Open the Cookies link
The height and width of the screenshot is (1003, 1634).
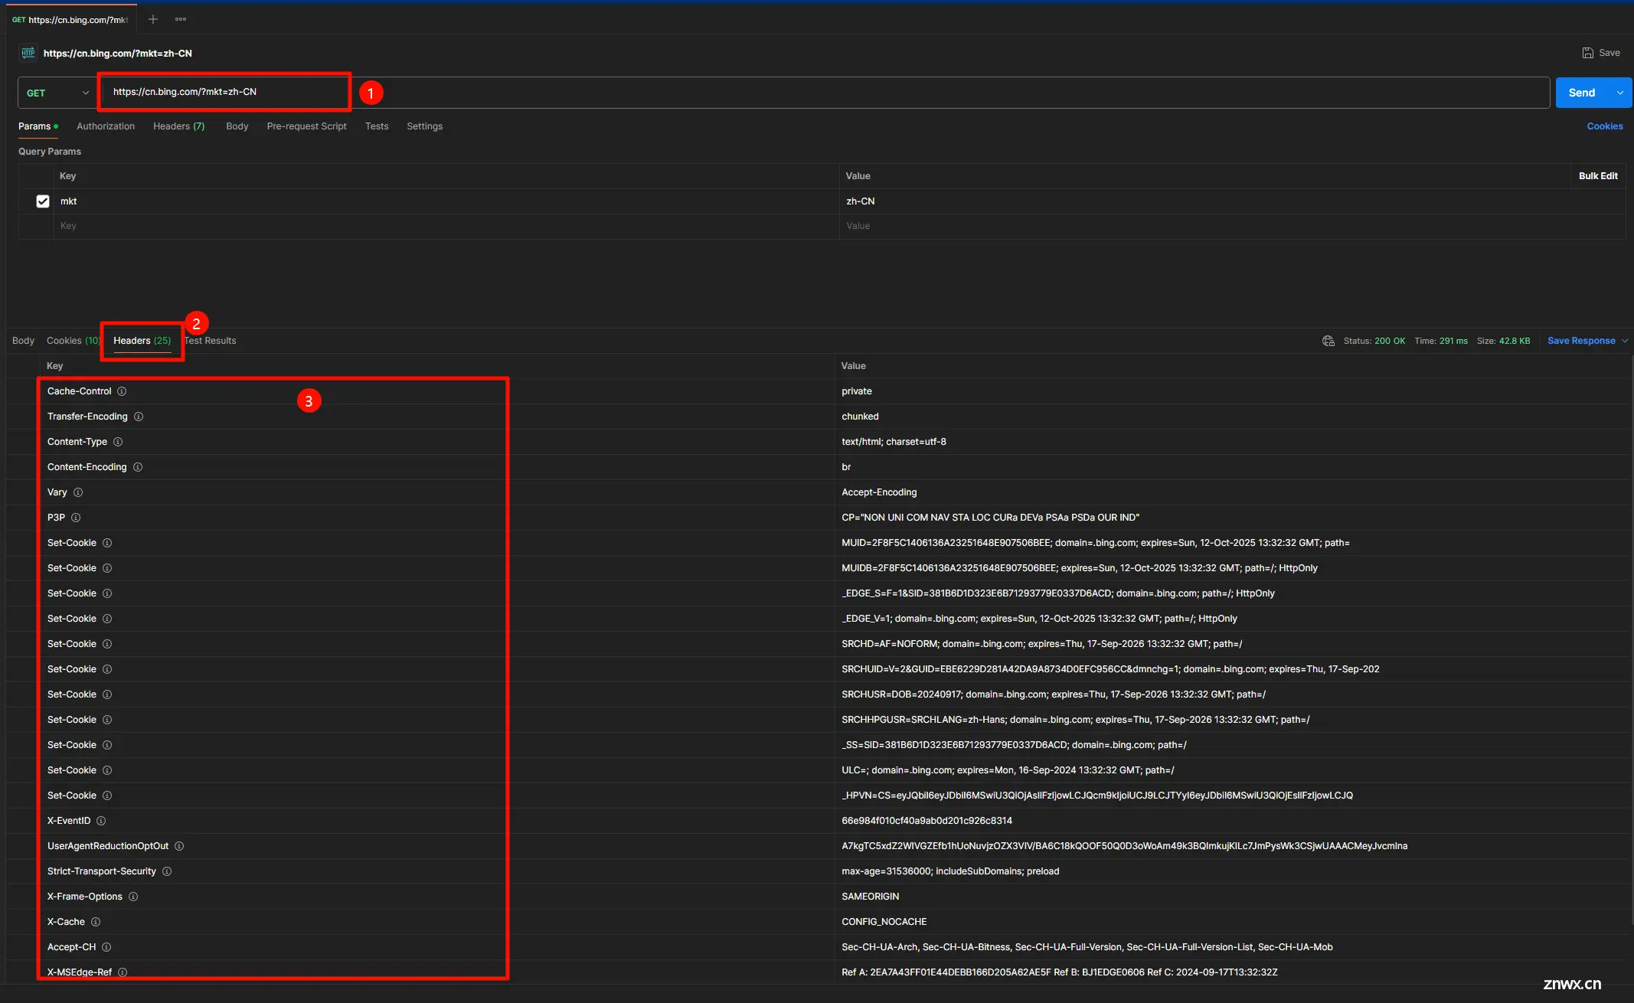coord(1605,126)
